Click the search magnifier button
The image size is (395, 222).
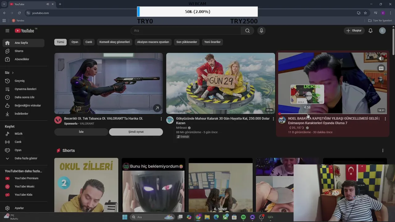point(247,31)
